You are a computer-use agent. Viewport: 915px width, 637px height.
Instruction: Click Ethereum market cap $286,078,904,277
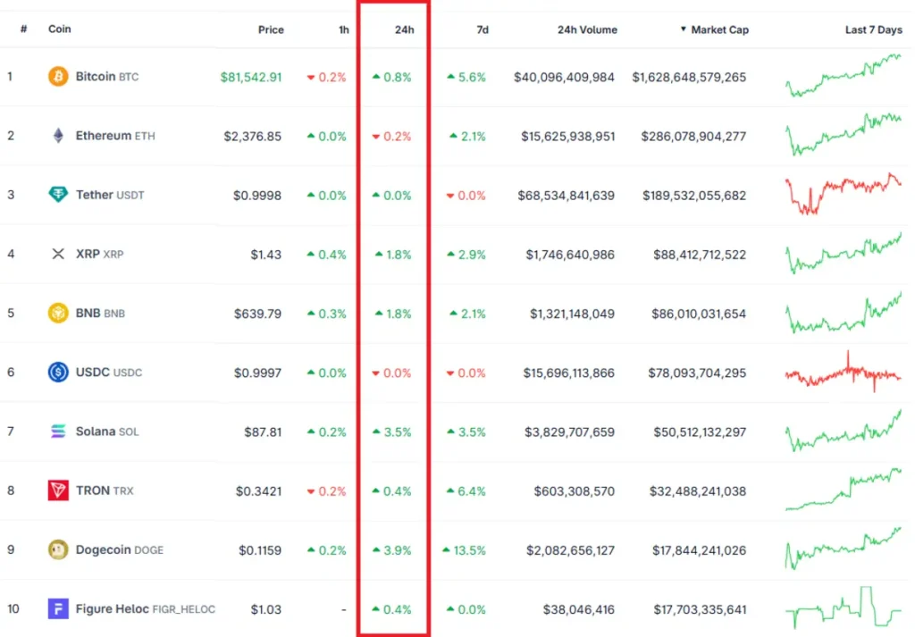click(x=693, y=137)
